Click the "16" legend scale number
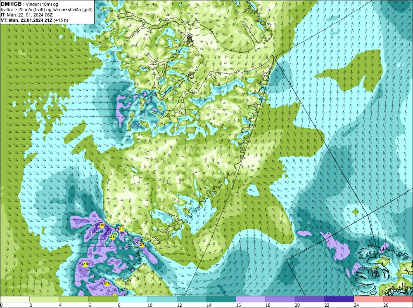Viewport: 413px width, 308px height. 238,305
